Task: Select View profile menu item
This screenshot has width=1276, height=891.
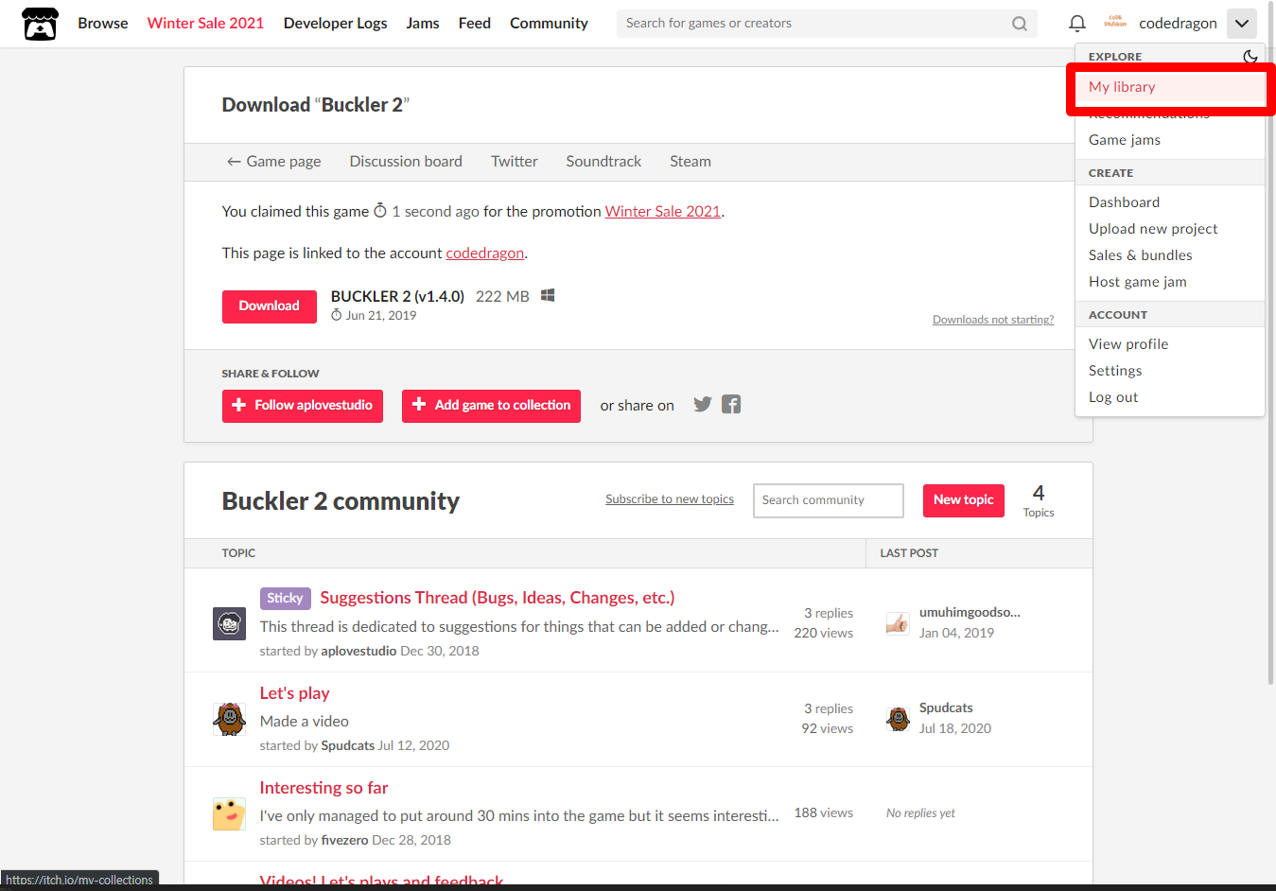Action: (1170, 344)
